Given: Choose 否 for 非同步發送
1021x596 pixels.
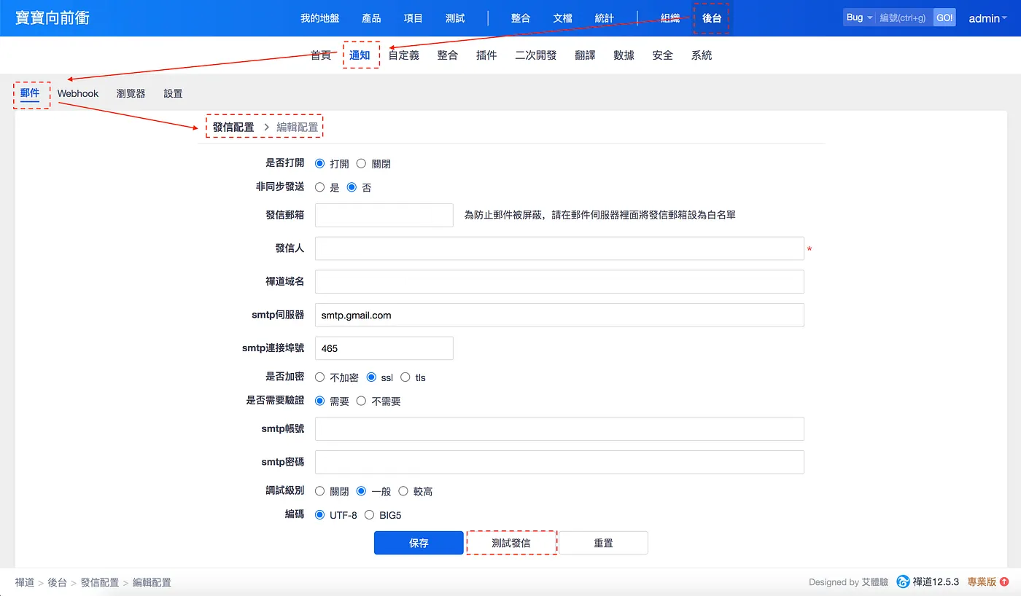Looking at the screenshot, I should click(352, 187).
